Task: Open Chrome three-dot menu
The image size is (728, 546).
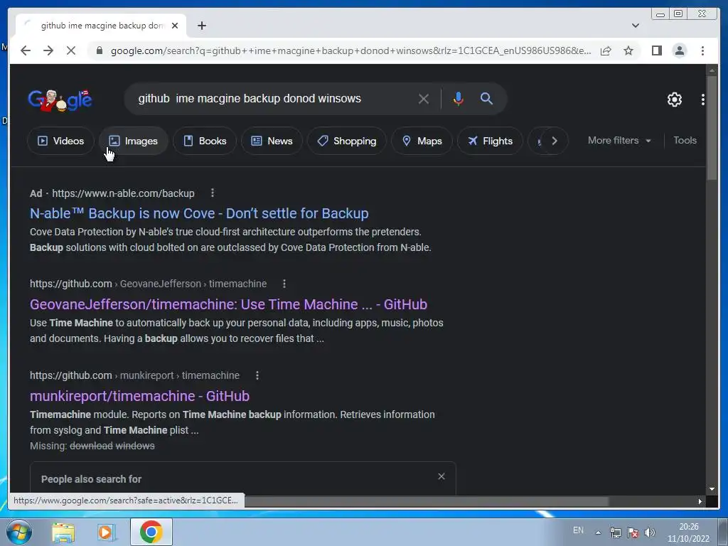Action: click(x=702, y=50)
